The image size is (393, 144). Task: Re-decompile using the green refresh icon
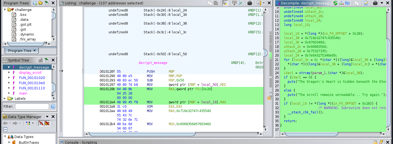click(335, 3)
